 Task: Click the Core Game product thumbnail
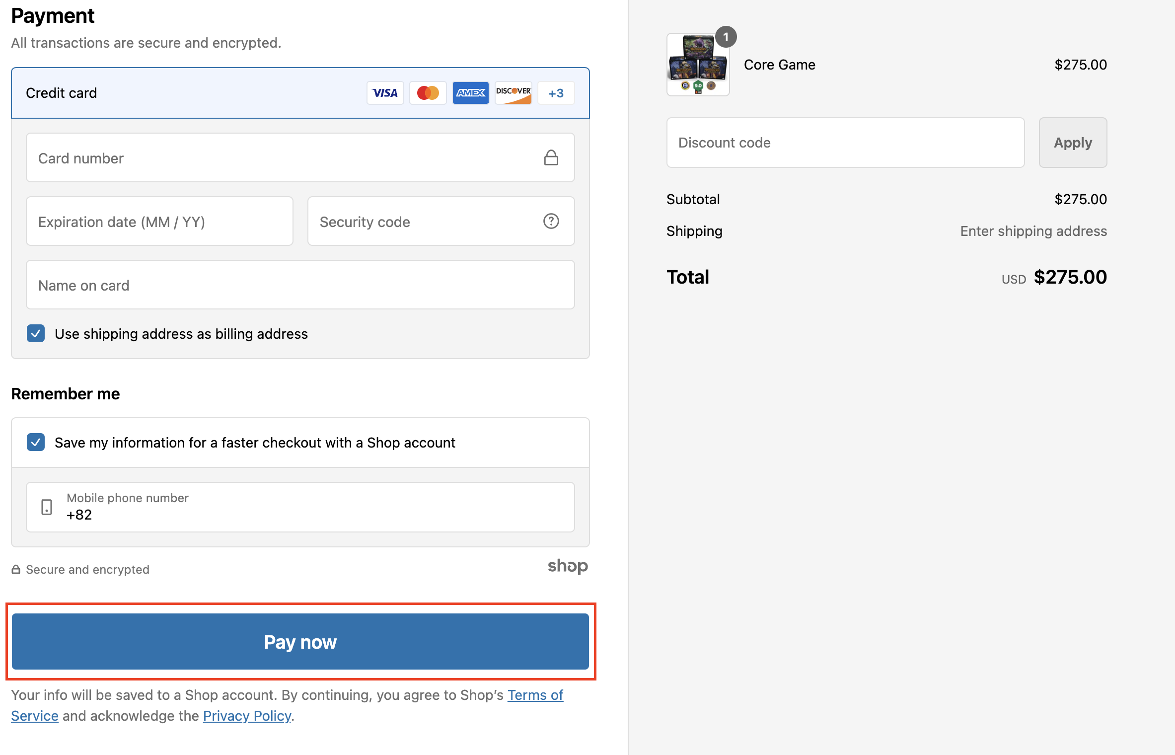(x=698, y=65)
